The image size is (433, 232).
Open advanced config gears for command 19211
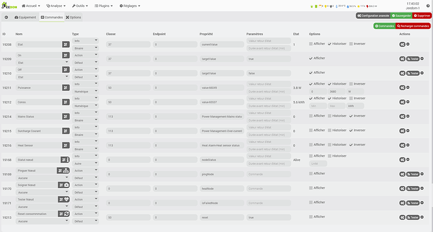[x=402, y=88]
